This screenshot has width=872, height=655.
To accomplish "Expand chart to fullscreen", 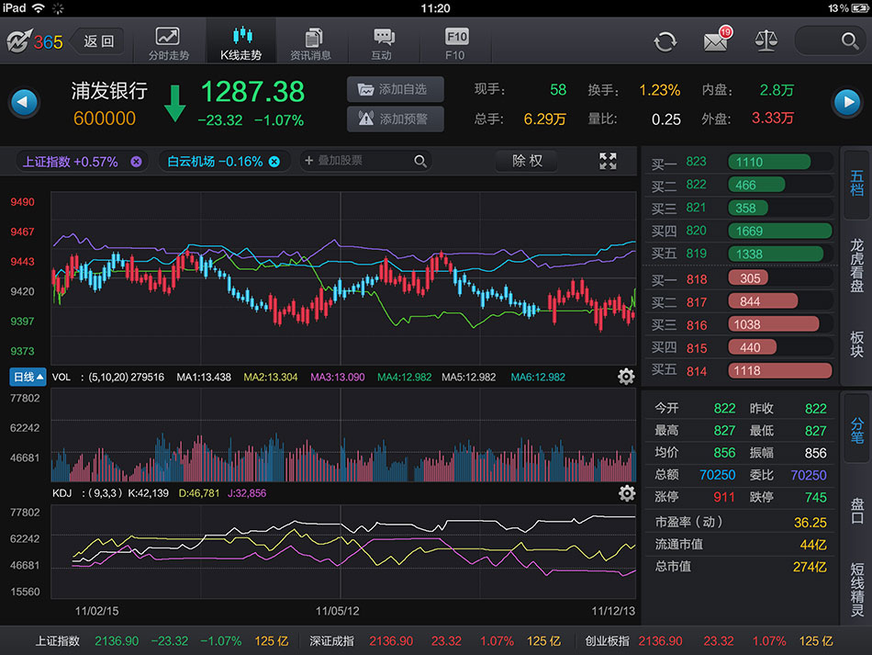I will [608, 162].
